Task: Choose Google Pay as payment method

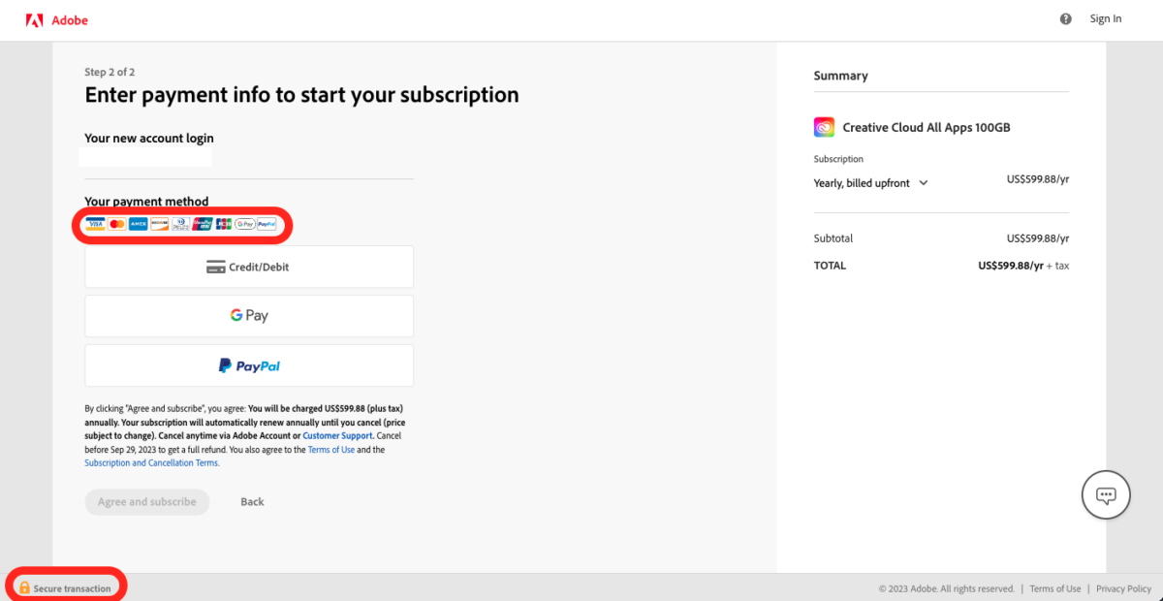Action: [248, 315]
